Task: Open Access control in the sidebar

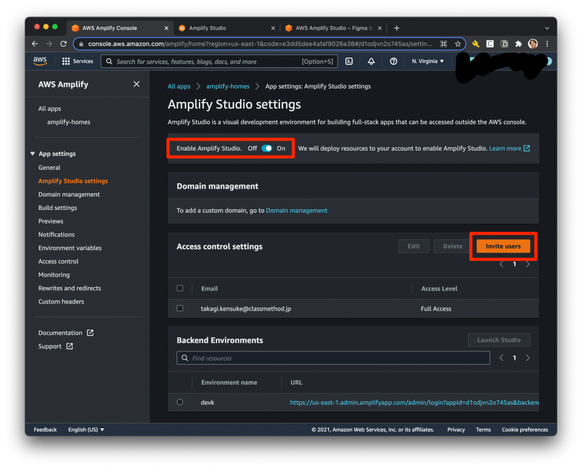Action: (58, 261)
